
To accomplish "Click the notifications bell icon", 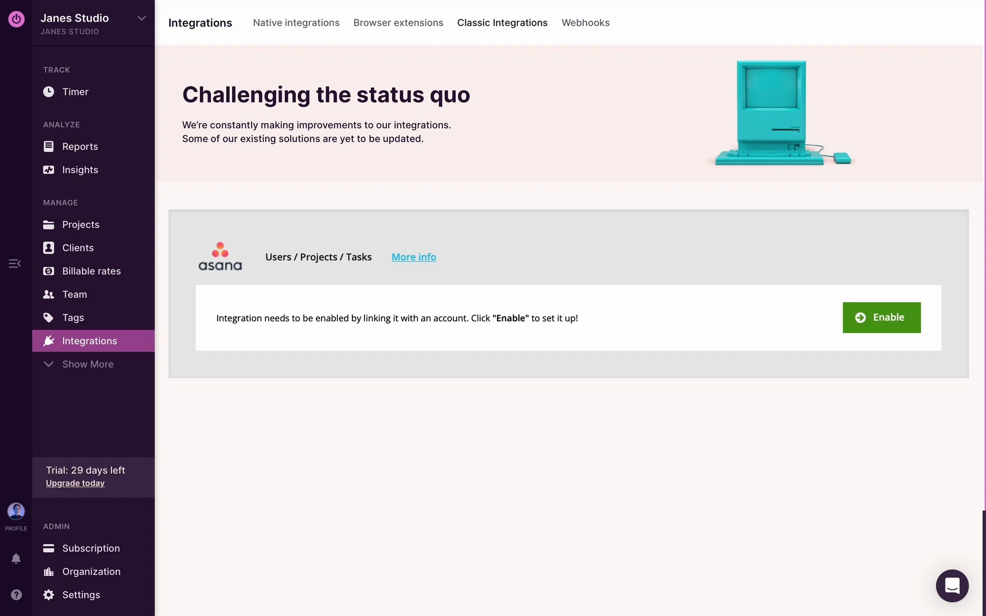I will pyautogui.click(x=16, y=559).
